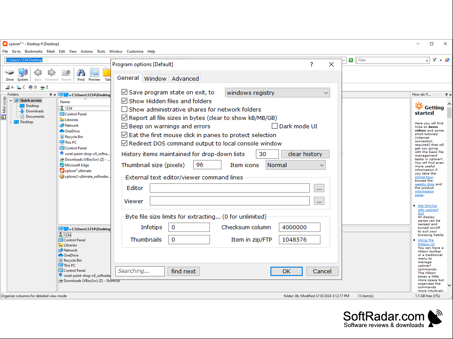Screen dimensions: 453x339
Task: Switch to network drive Z in the drive bar
Action: coord(44,87)
